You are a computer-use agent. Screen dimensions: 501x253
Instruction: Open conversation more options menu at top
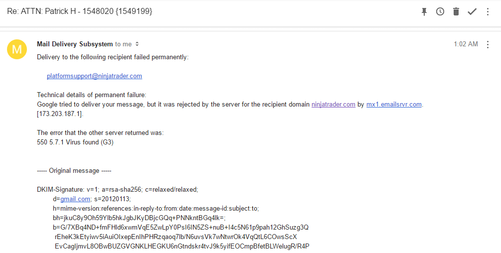pos(488,11)
